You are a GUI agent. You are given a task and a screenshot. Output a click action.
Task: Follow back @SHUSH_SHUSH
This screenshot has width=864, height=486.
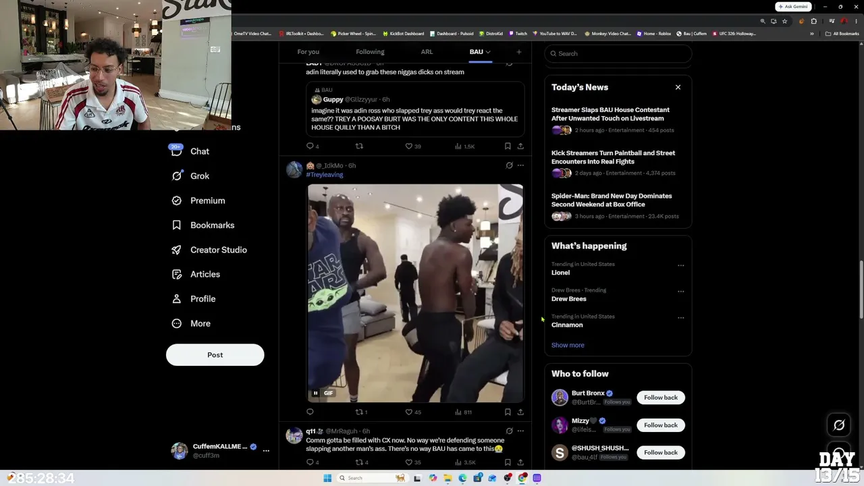pos(661,453)
